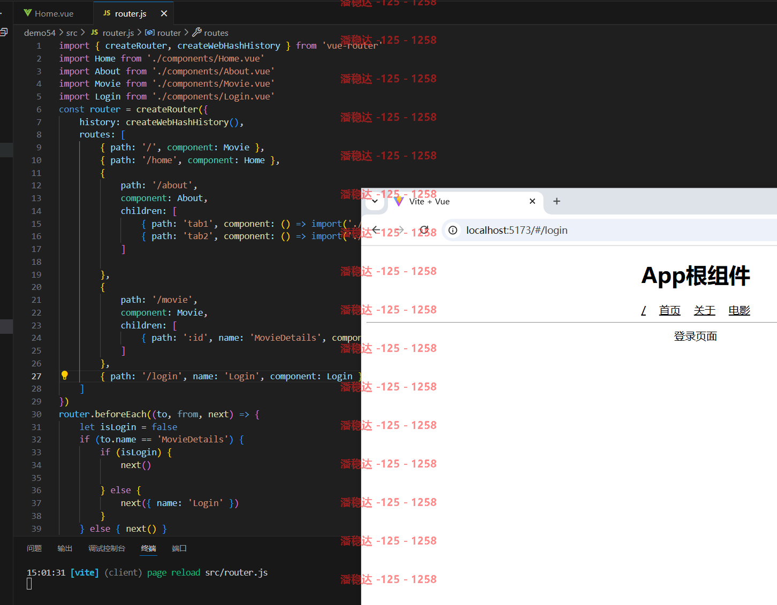Image resolution: width=777 pixels, height=605 pixels.
Task: Click the wrench icon beside routes breadcrumb
Action: tap(197, 32)
